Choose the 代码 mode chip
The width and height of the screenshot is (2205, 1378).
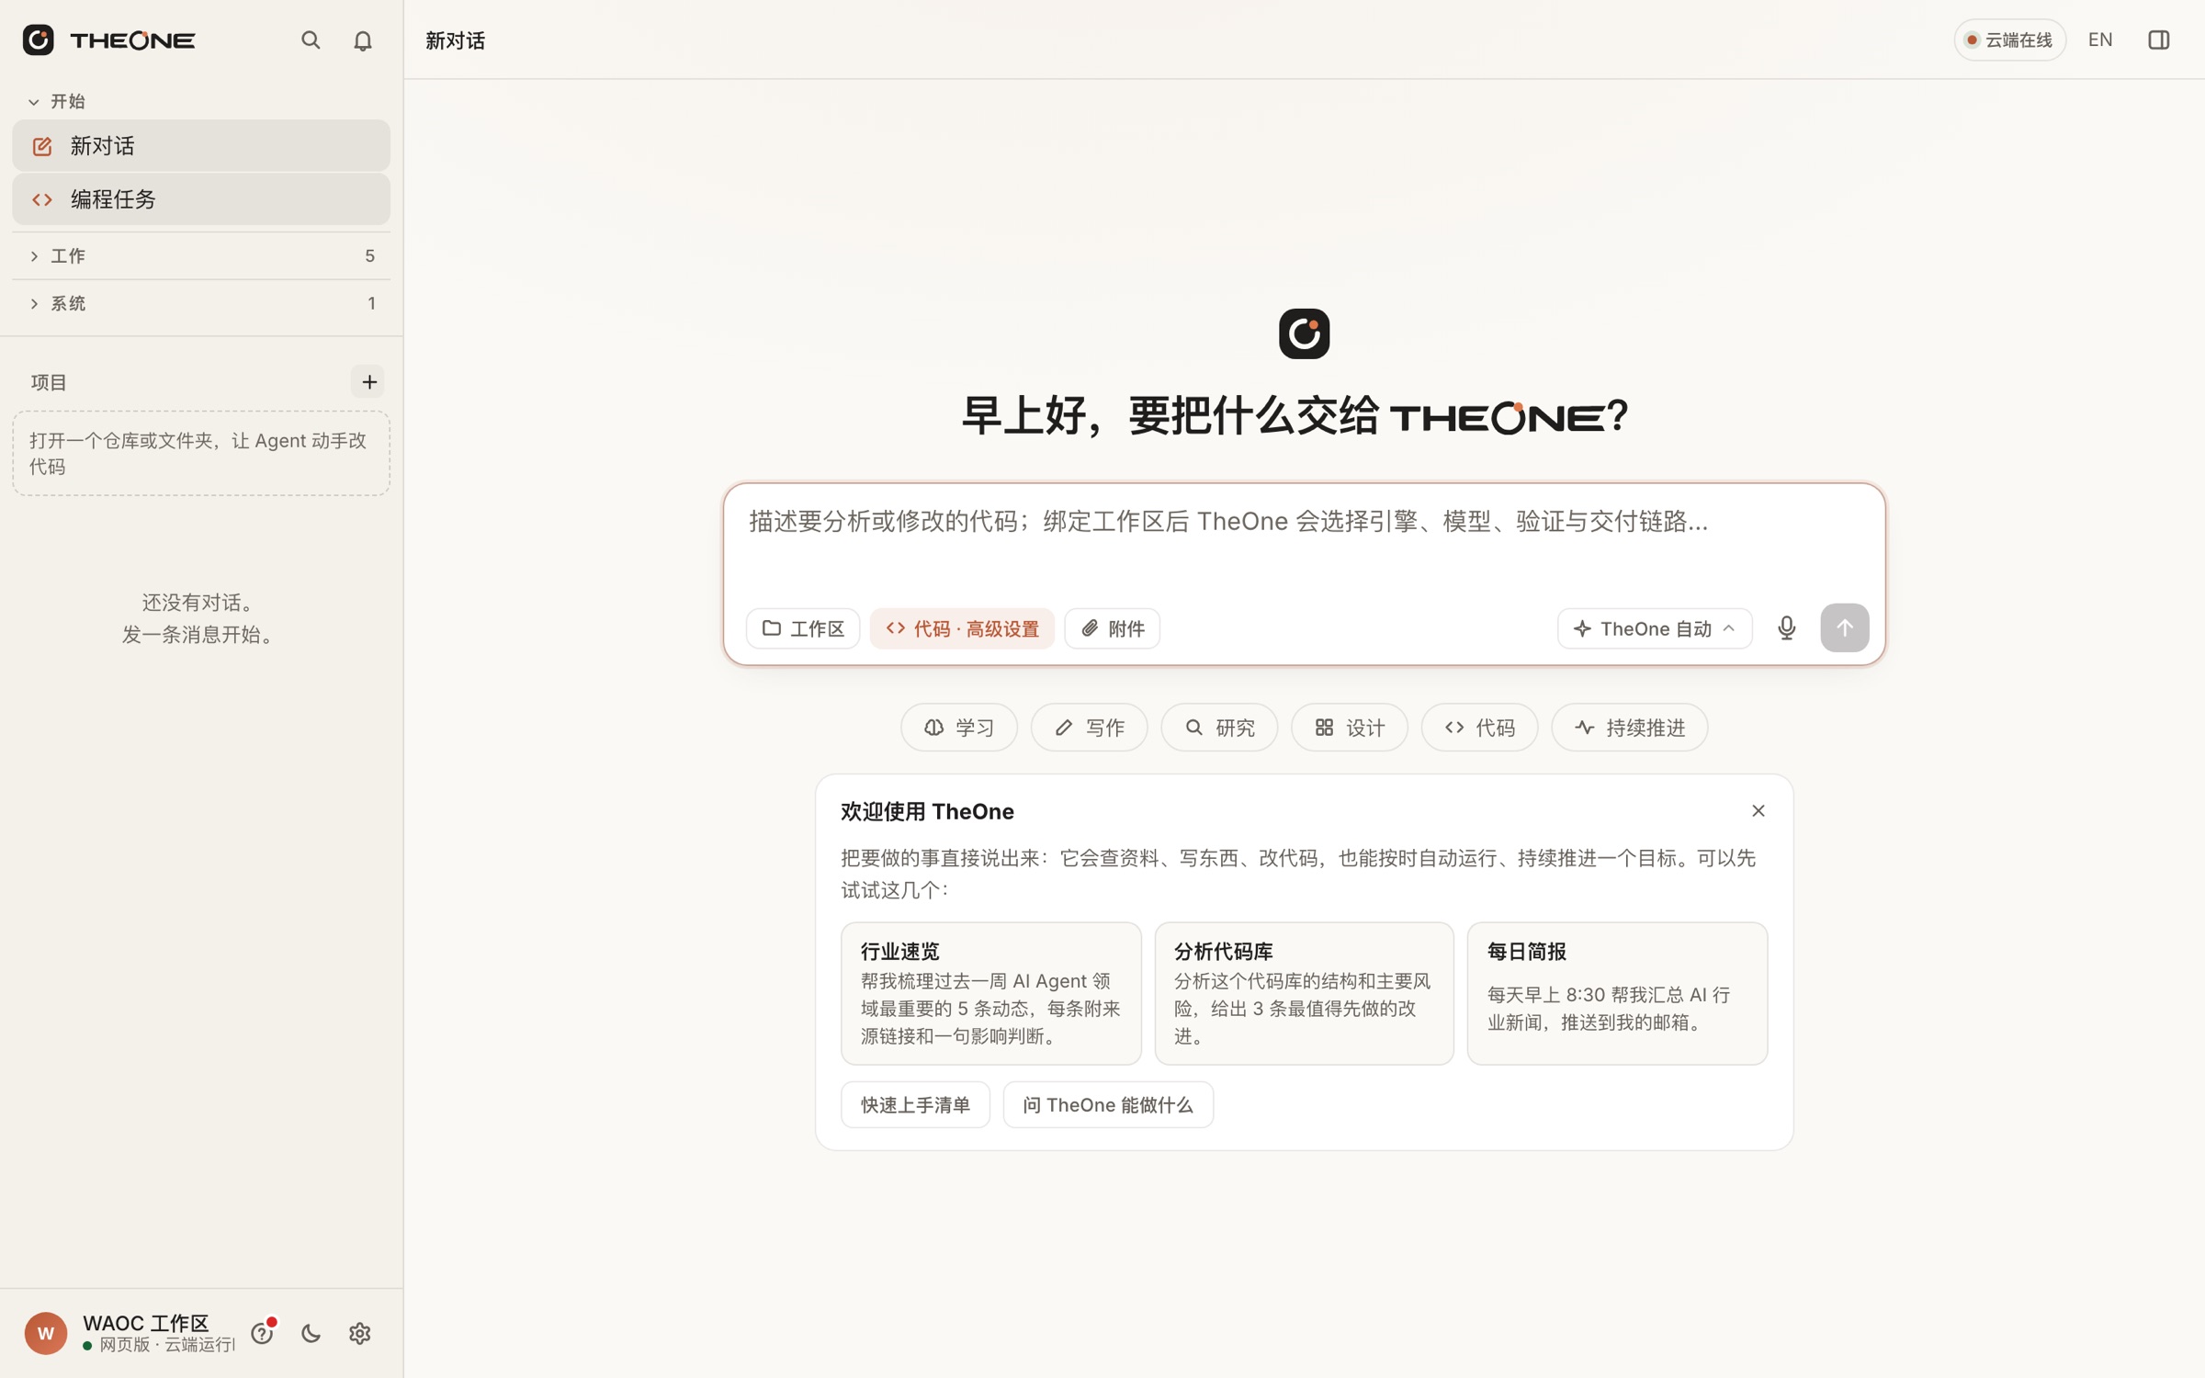coord(1479,728)
